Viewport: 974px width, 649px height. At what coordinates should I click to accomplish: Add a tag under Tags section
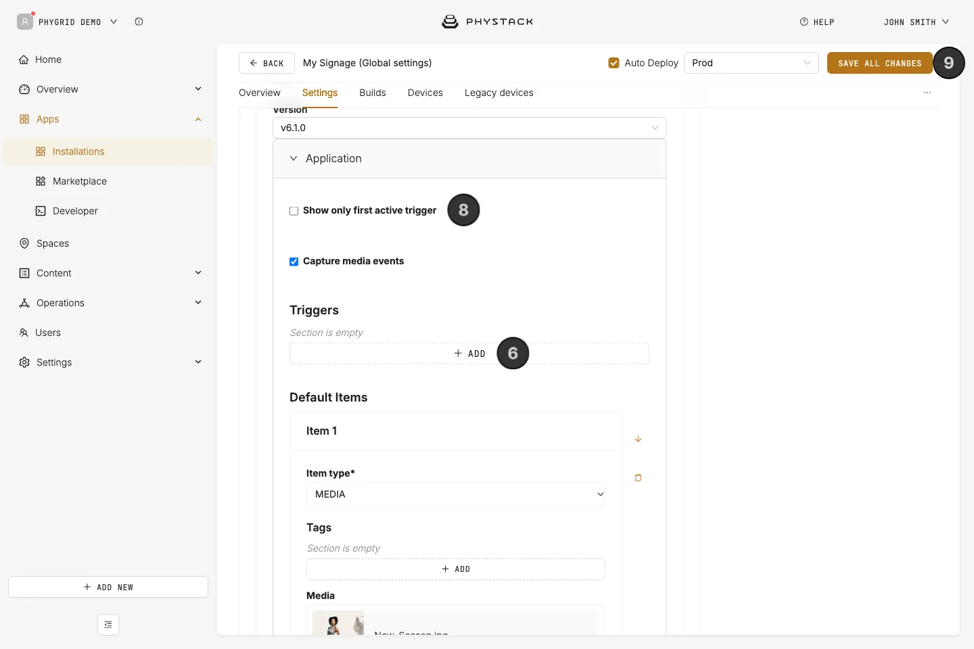point(456,569)
